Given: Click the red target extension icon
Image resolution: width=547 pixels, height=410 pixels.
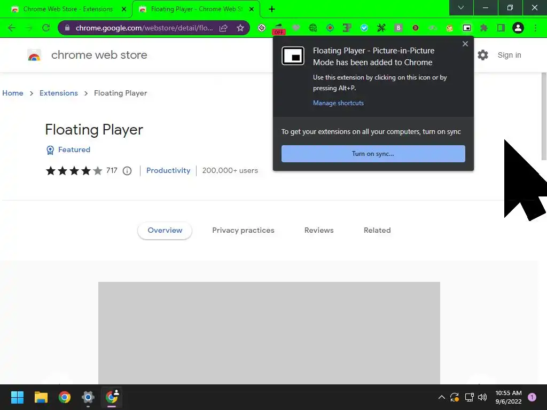Looking at the screenshot, I should point(330,28).
